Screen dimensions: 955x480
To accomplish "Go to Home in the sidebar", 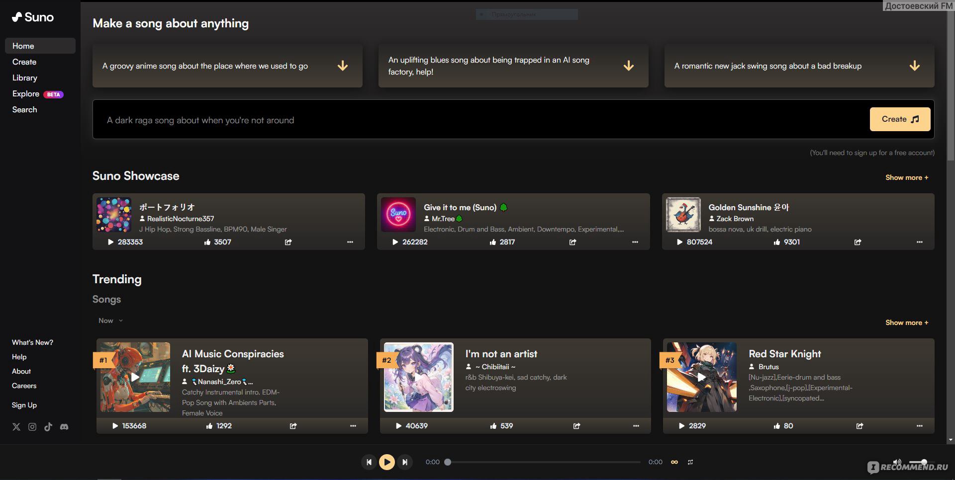I will [40, 46].
